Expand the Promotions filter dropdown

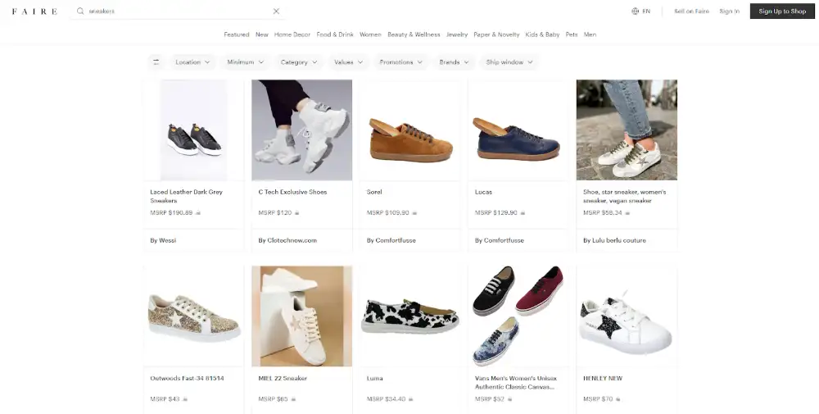tap(401, 62)
